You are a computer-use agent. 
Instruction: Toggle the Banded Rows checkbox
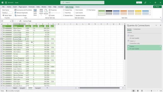64,15
